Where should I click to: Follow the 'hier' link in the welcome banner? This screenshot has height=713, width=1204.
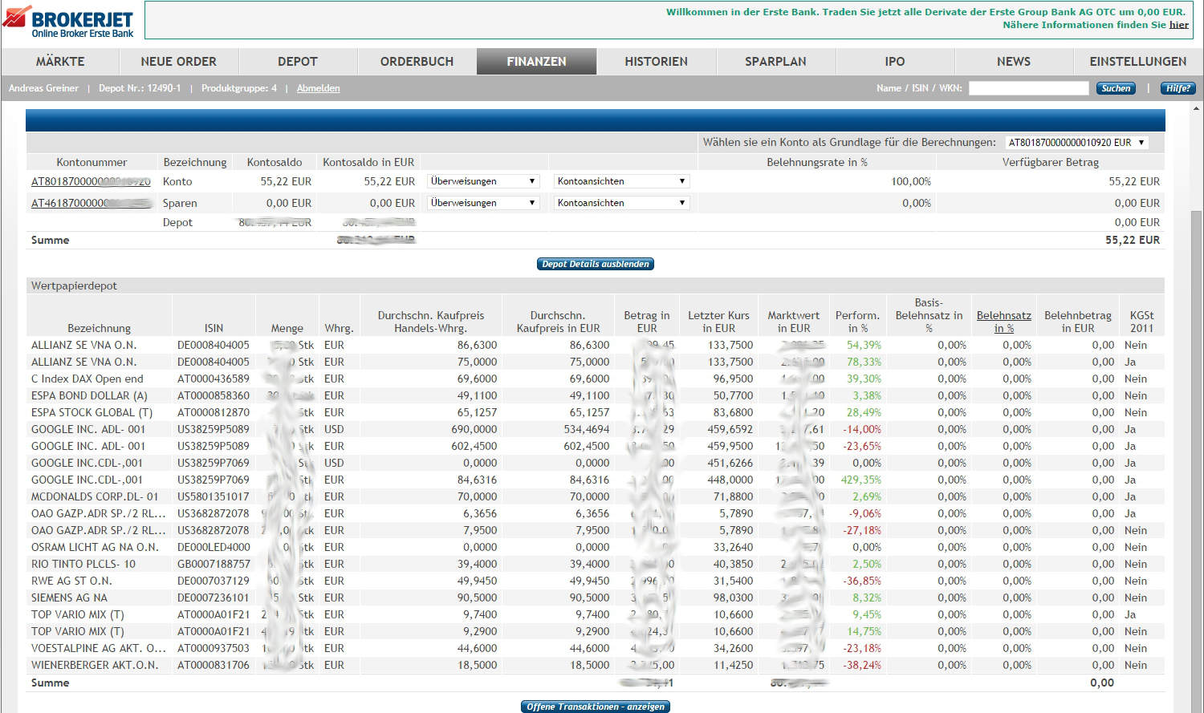[1179, 25]
